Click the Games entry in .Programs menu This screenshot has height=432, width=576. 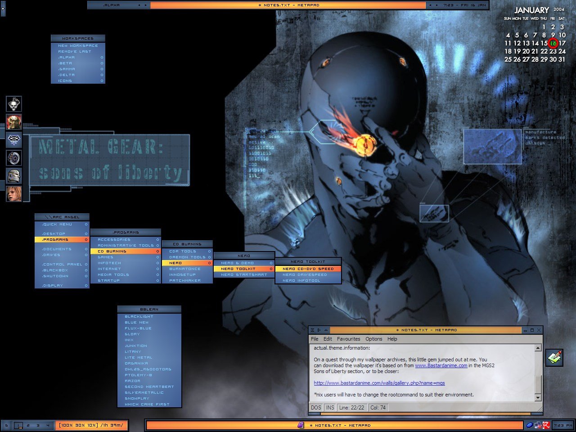126,257
